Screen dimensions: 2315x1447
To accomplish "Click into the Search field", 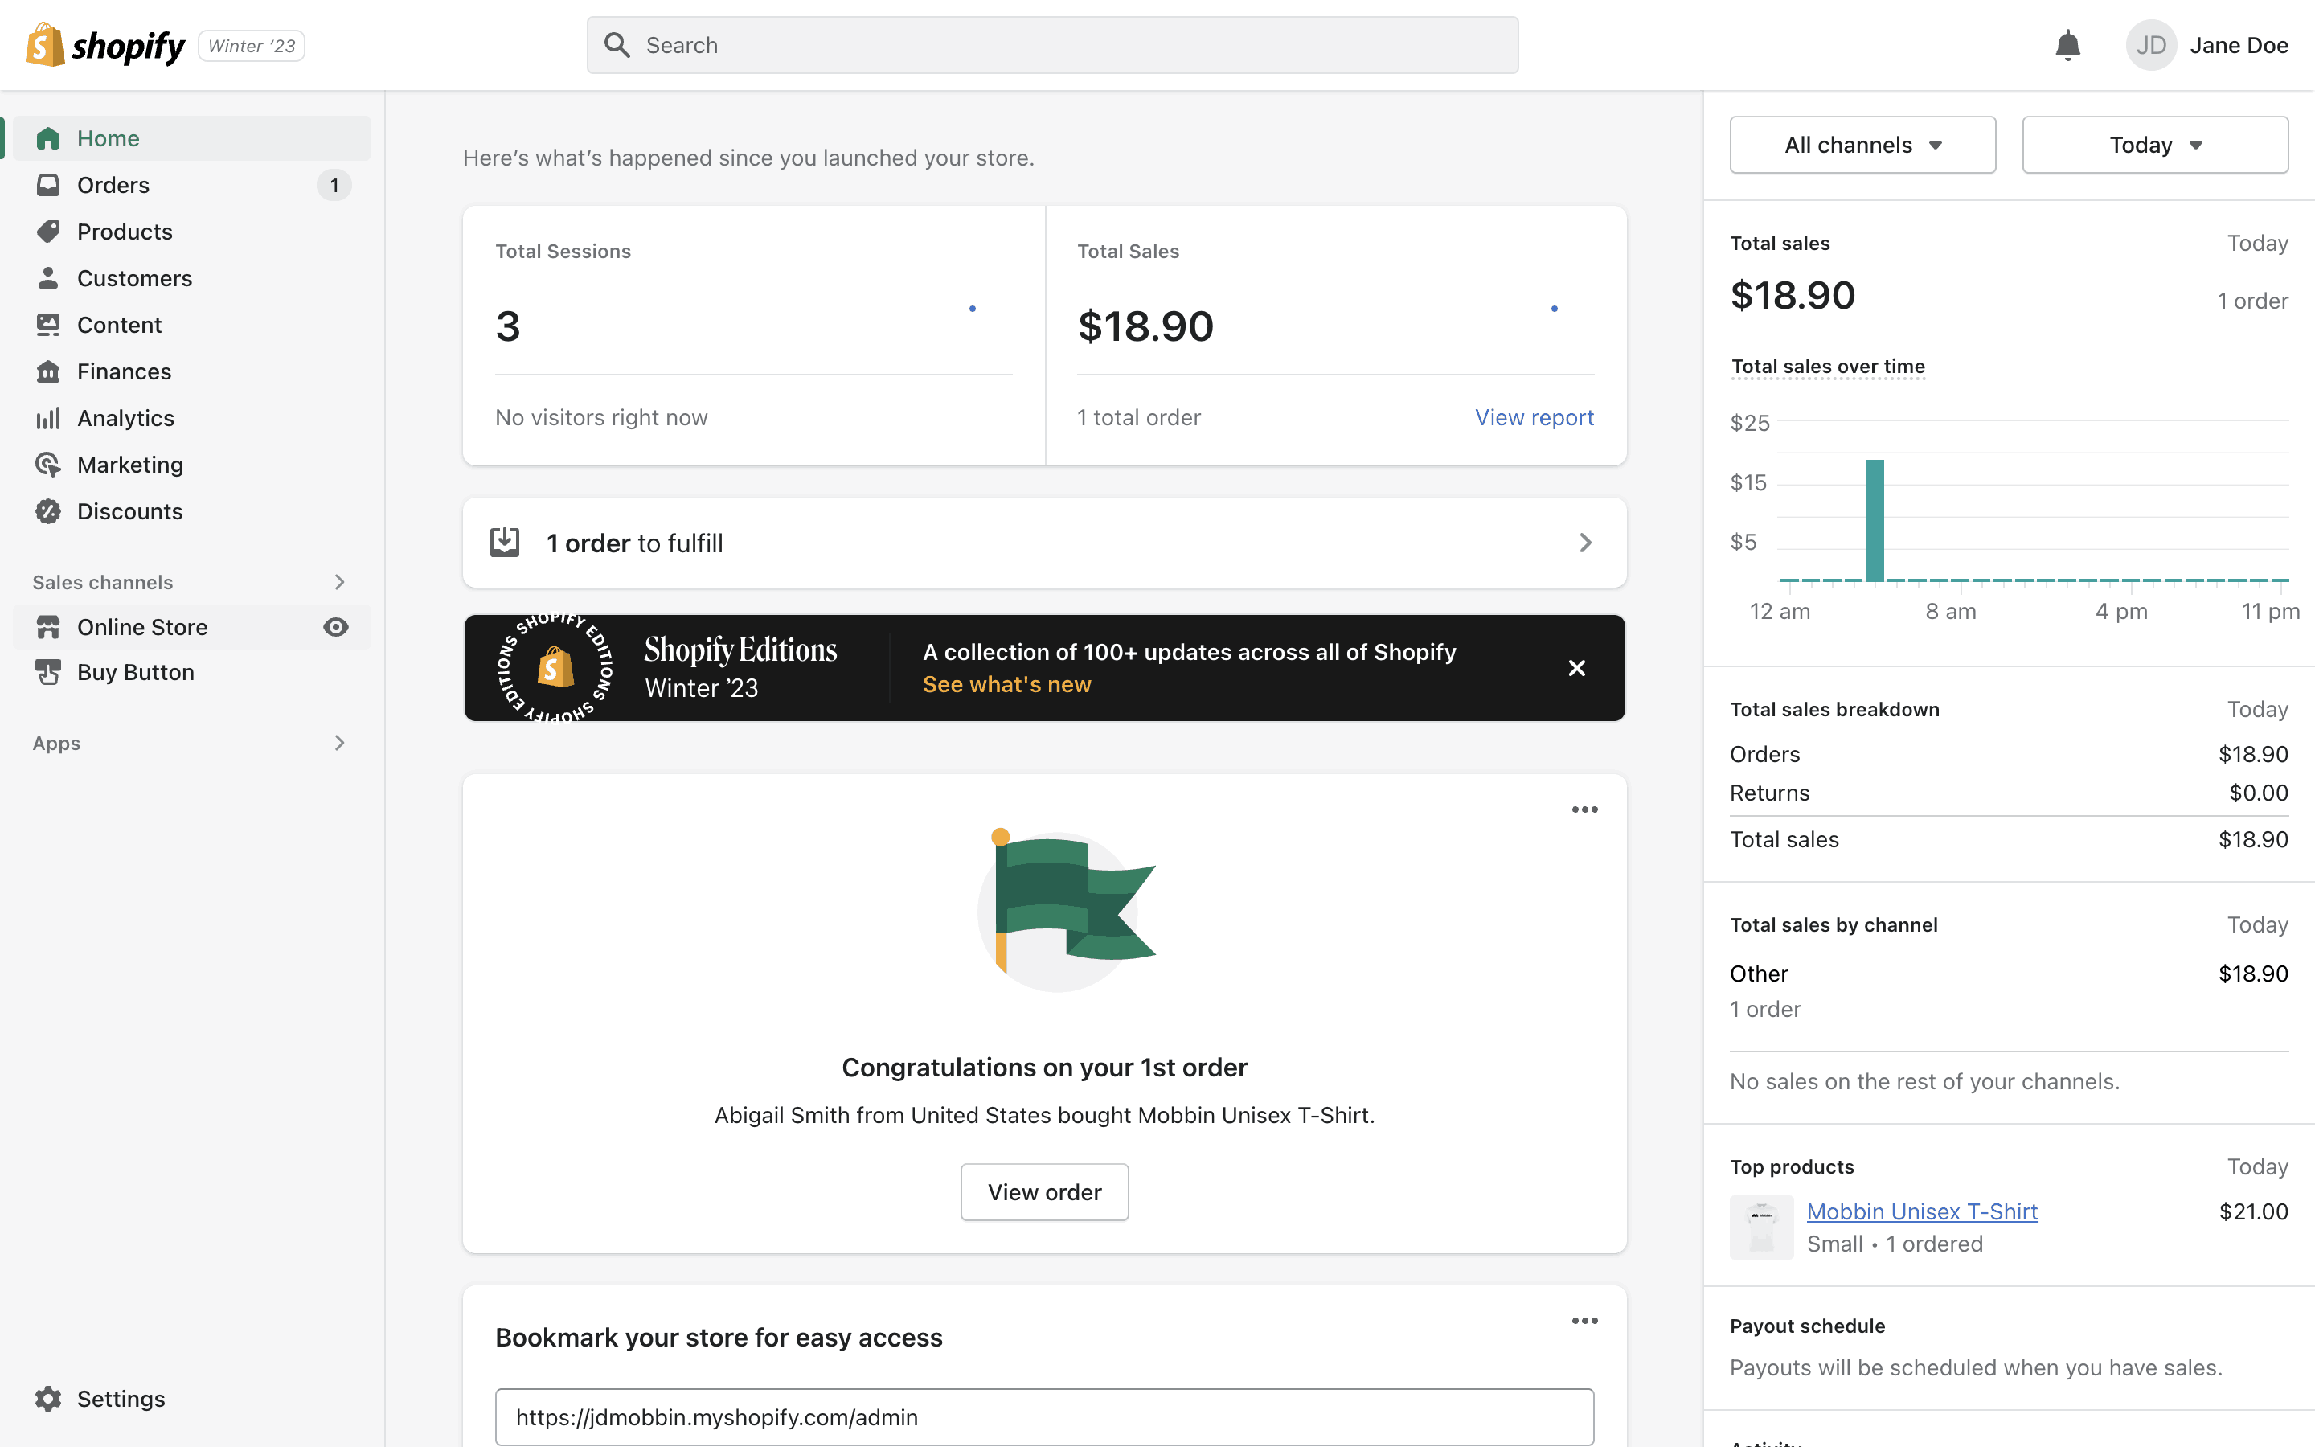I will tap(1052, 45).
